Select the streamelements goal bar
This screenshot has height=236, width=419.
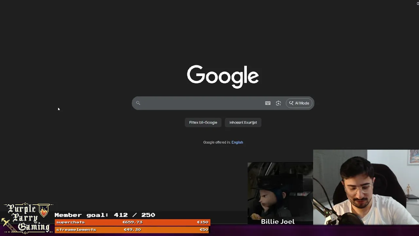132,229
